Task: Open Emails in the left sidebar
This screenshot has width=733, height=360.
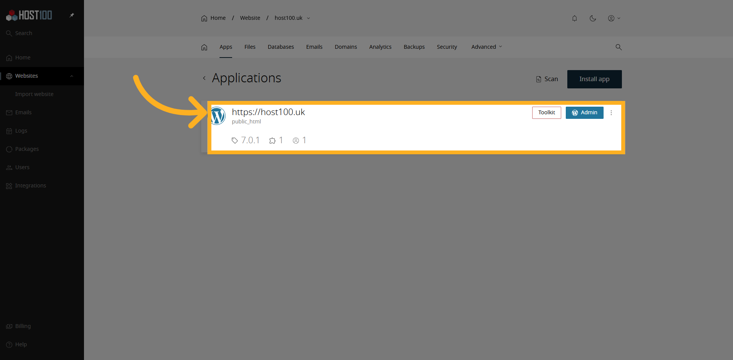Action: (42, 112)
